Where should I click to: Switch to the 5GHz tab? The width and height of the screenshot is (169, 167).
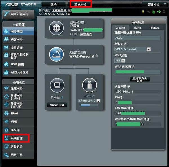137,28
